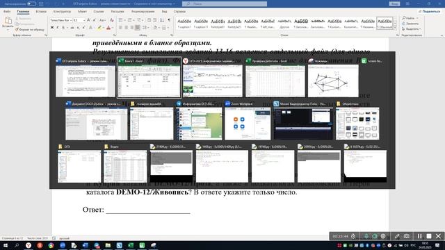Open the Вид ribbon tab

point(164,11)
